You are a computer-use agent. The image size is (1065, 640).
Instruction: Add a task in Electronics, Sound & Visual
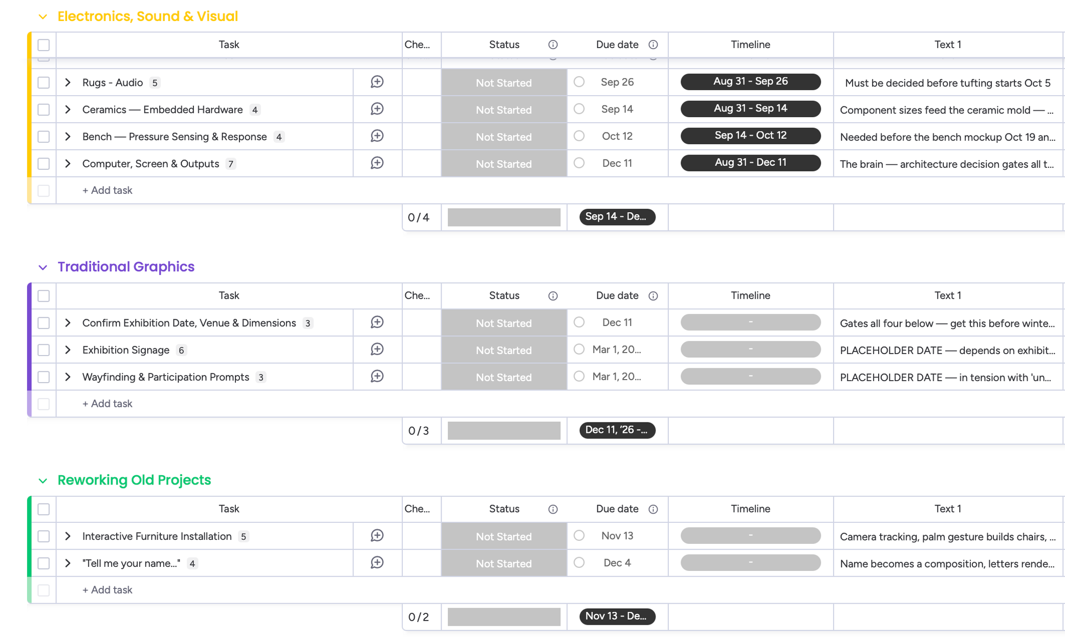coord(107,190)
